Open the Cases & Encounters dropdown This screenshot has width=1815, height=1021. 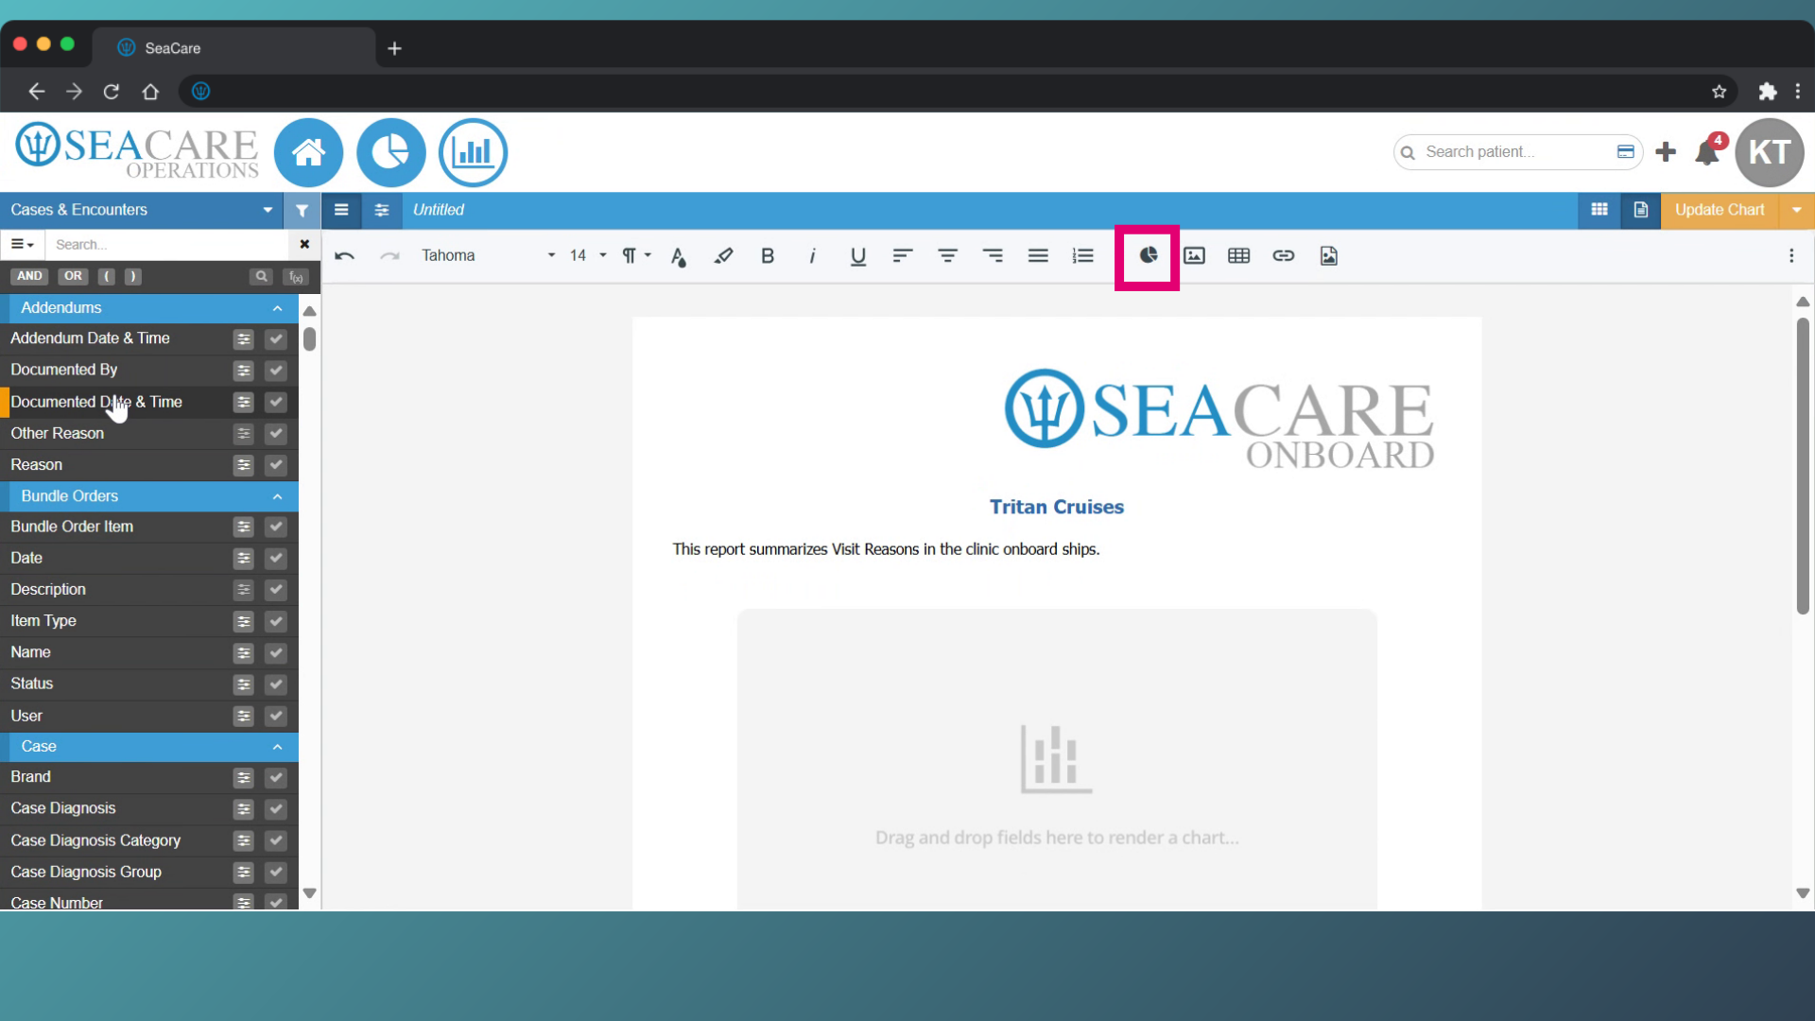coord(142,210)
